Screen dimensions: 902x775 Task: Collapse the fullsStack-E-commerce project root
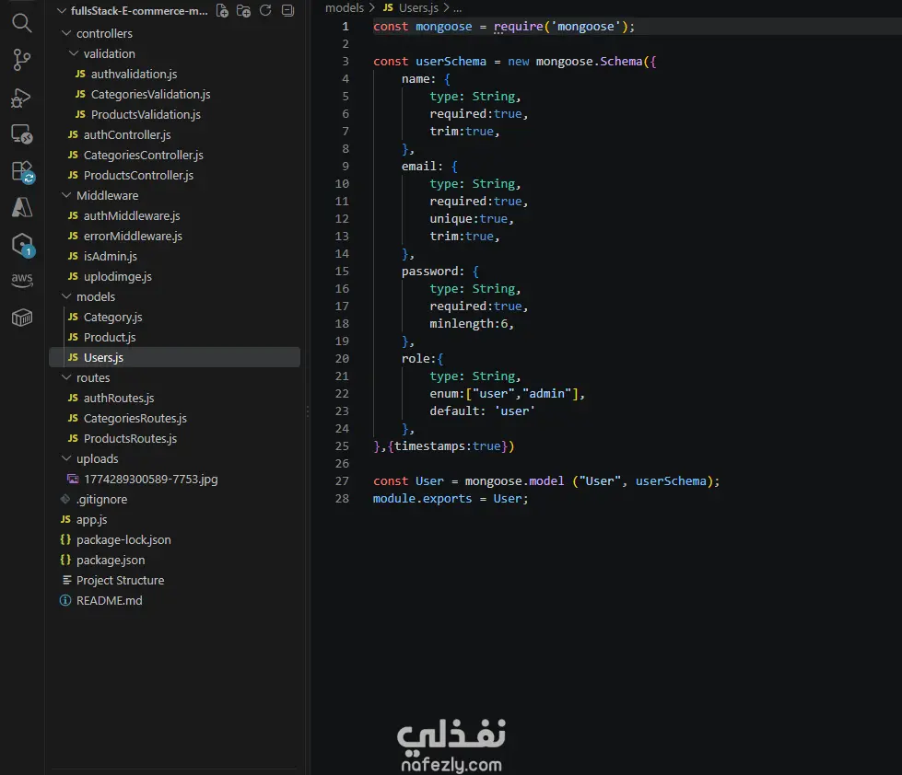point(62,11)
